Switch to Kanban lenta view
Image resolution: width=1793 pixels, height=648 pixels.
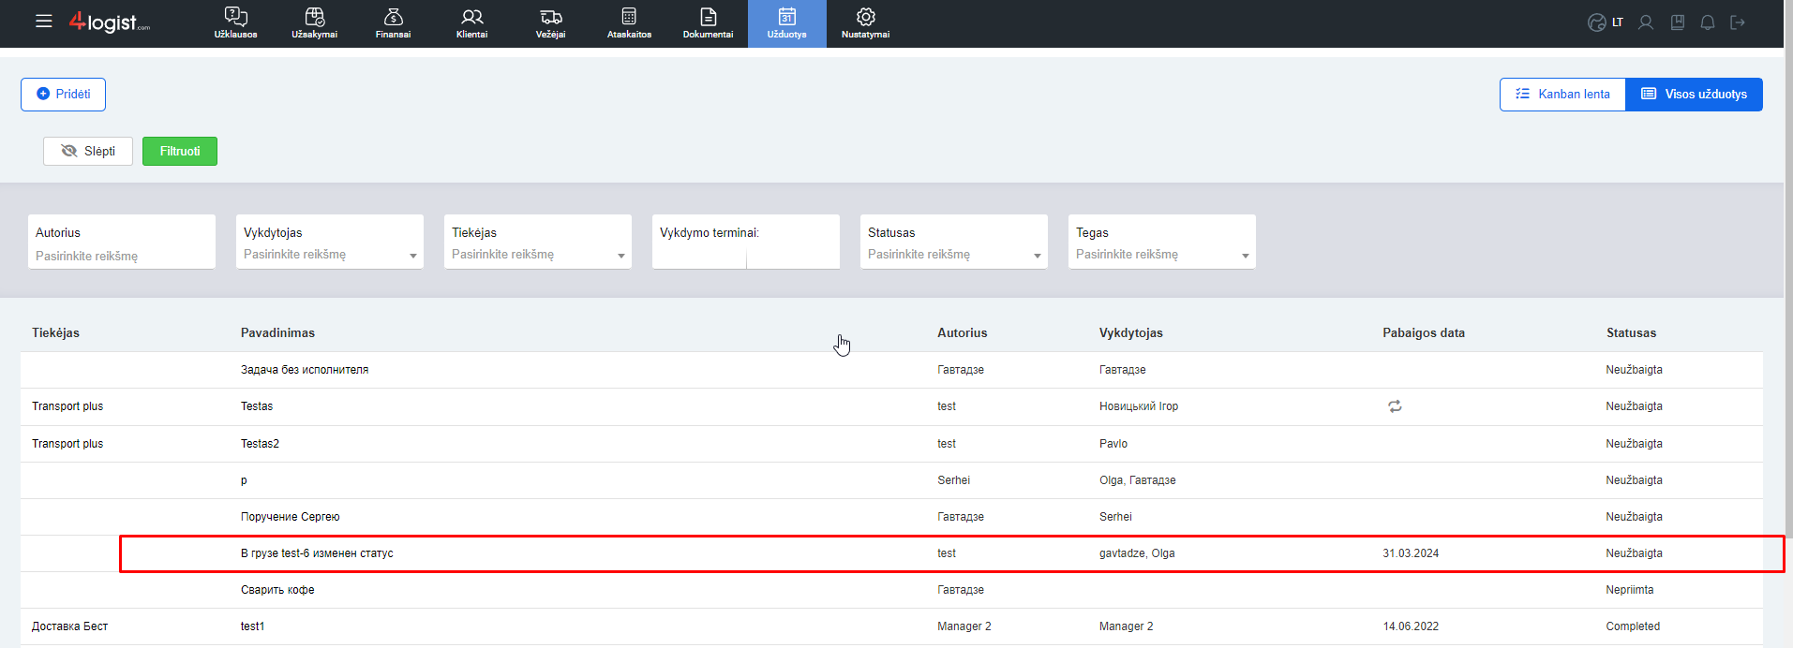click(1562, 95)
